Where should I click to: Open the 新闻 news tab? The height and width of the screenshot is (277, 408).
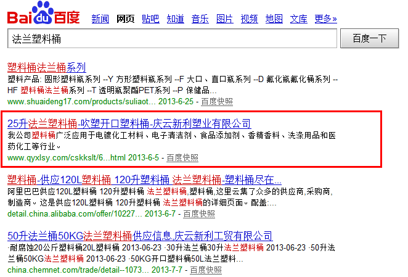pyautogui.click(x=100, y=19)
